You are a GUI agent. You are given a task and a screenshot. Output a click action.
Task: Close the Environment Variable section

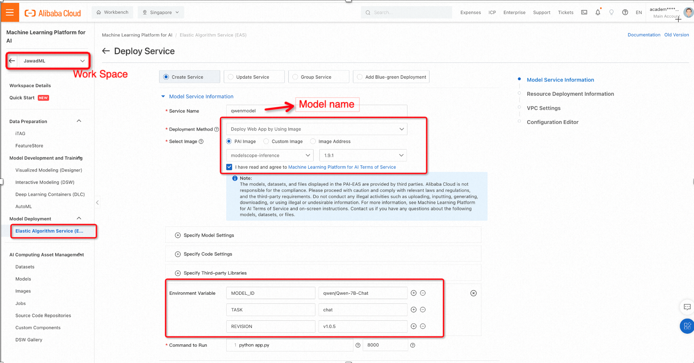pyautogui.click(x=473, y=293)
